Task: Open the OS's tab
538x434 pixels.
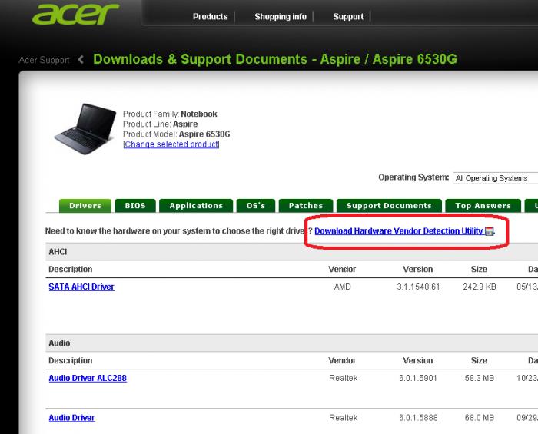Action: [x=256, y=206]
